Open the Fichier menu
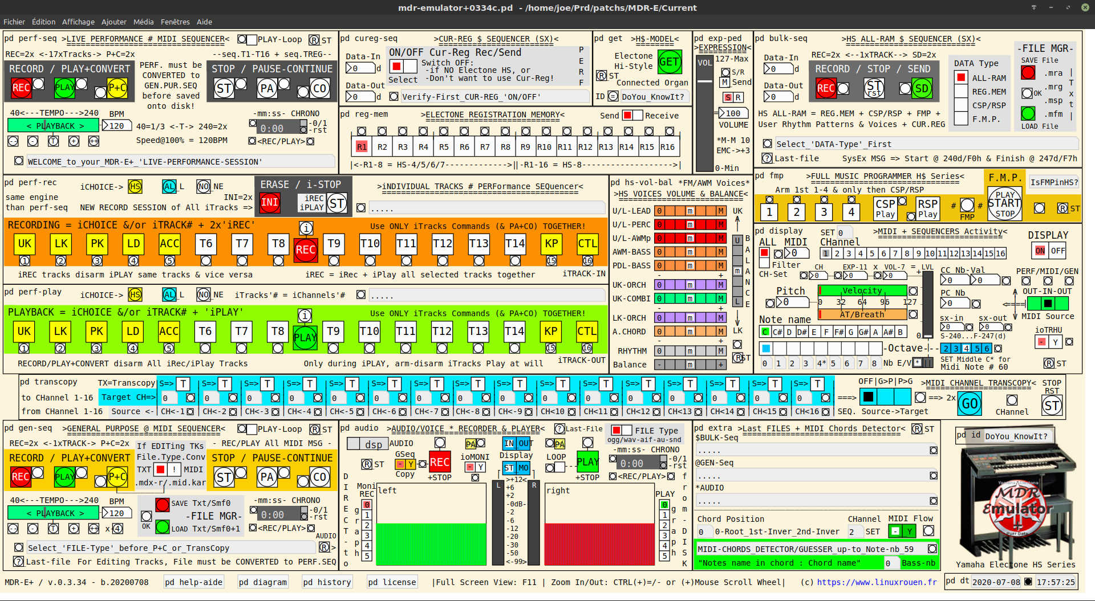 pyautogui.click(x=14, y=22)
